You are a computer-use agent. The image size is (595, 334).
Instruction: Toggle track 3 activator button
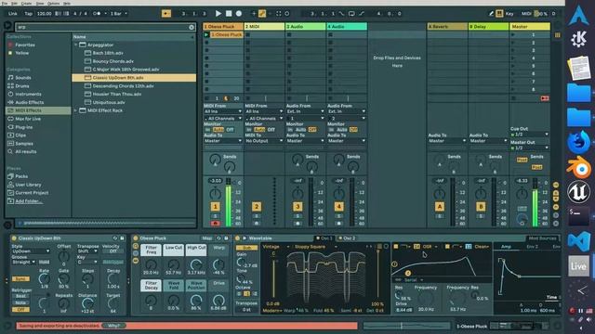pos(297,207)
